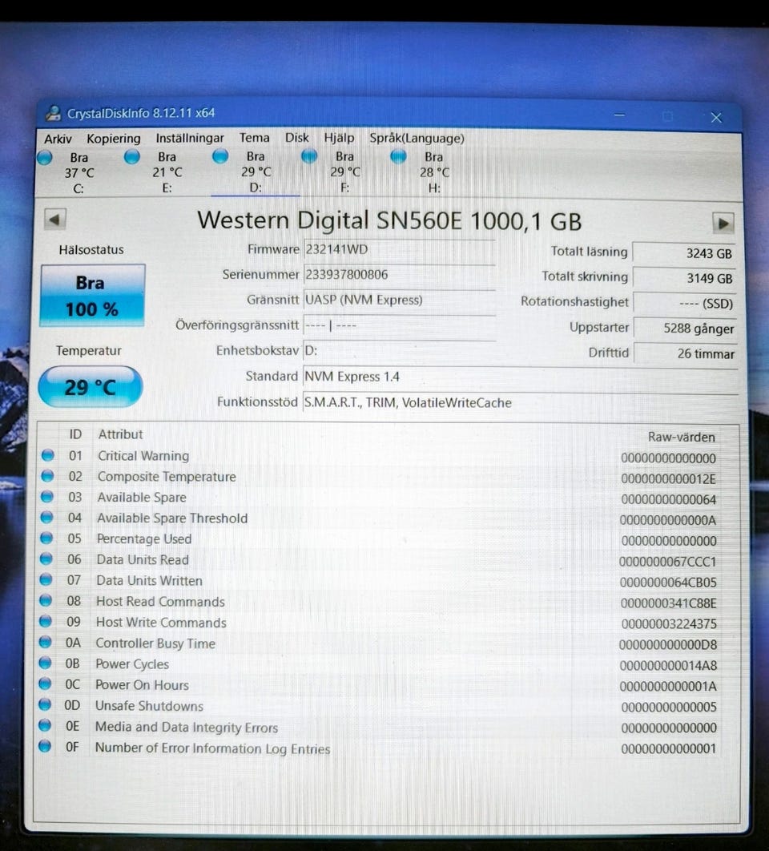Click the Funktionsstöd field with S.M.A.R.T., TRIM

520,403
